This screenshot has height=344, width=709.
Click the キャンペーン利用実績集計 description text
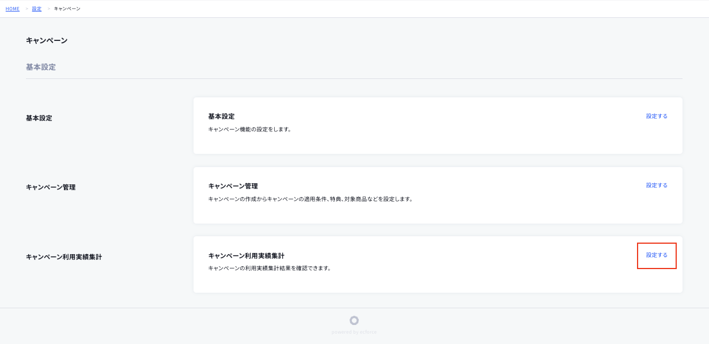pos(271,267)
